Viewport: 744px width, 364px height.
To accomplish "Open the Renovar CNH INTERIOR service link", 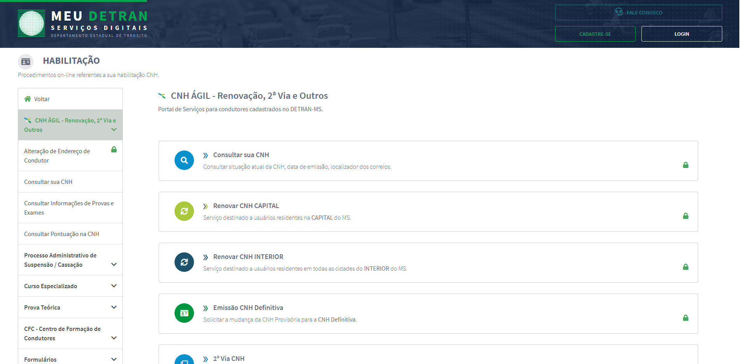I will point(248,257).
